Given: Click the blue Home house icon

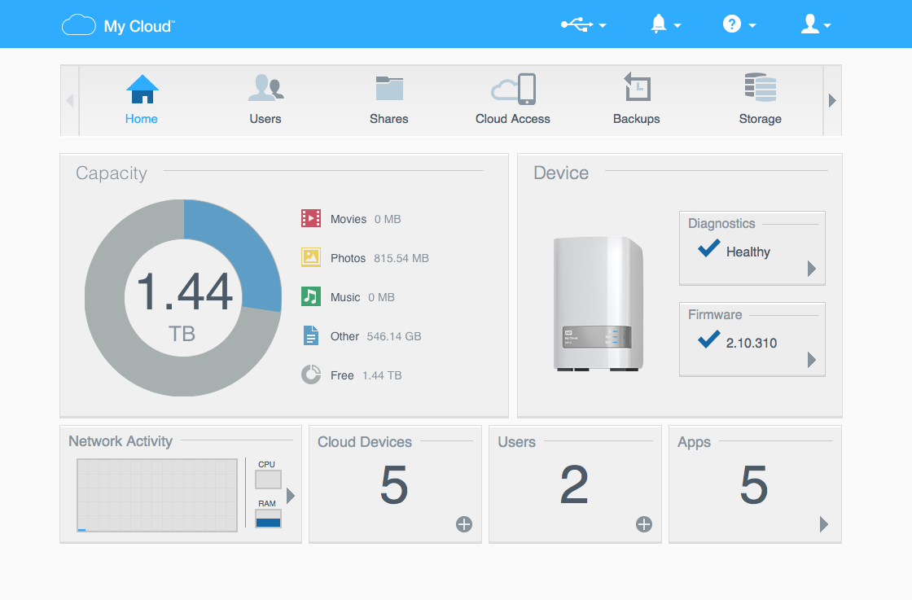Looking at the screenshot, I should coord(142,89).
